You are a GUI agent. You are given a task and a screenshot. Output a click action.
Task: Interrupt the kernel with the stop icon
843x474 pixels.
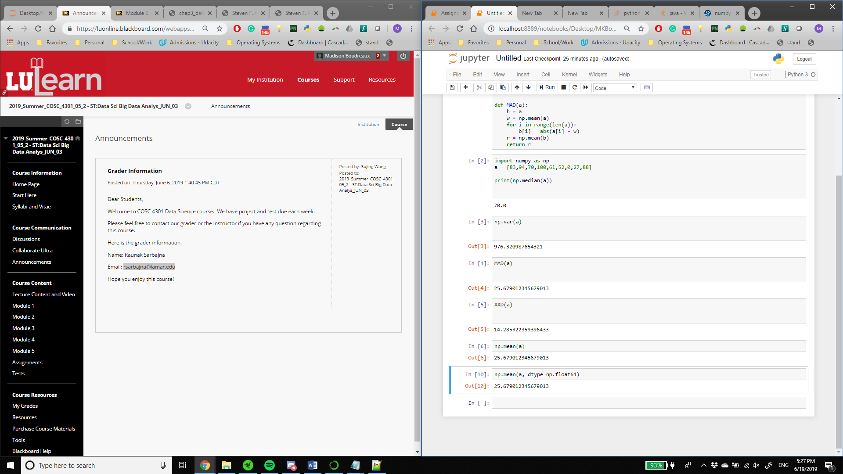coord(564,87)
